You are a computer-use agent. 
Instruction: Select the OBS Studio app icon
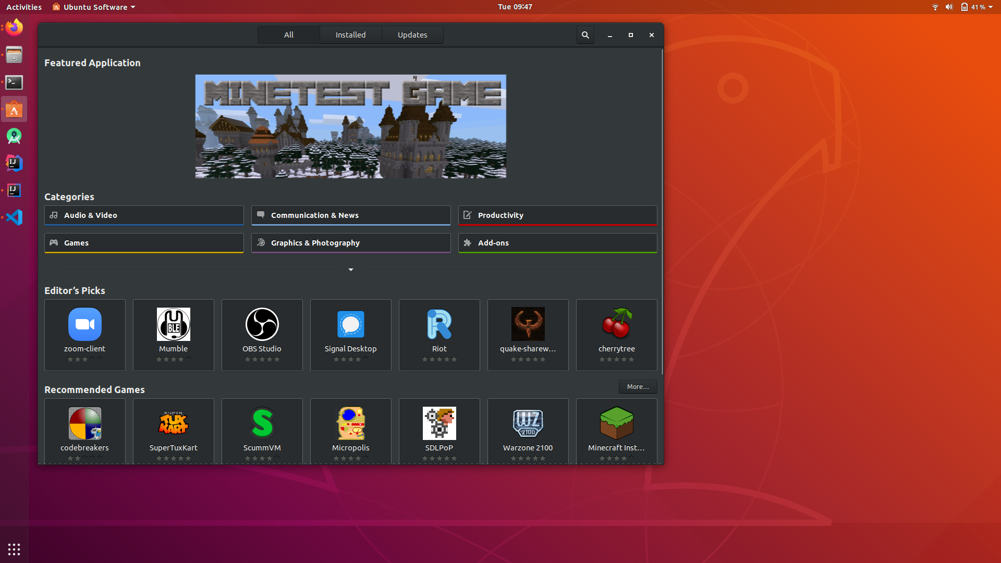pyautogui.click(x=262, y=324)
